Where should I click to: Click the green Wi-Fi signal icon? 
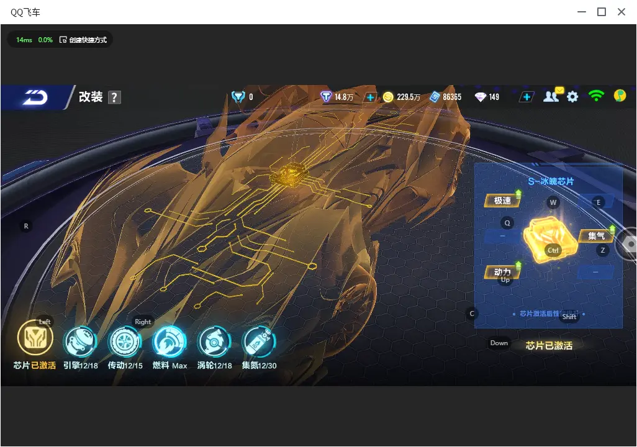pos(596,96)
